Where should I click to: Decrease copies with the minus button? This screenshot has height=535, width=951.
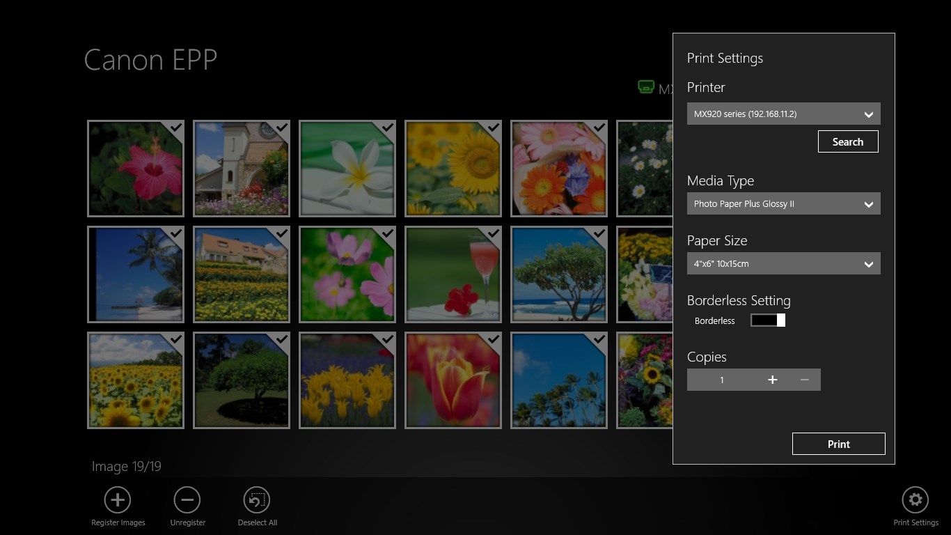pyautogui.click(x=805, y=380)
